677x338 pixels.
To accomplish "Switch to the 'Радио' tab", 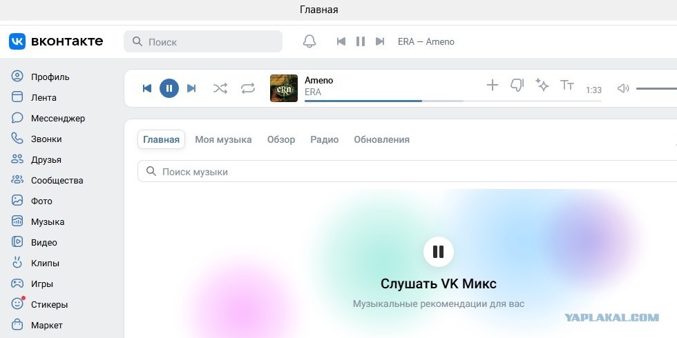I will click(x=324, y=139).
